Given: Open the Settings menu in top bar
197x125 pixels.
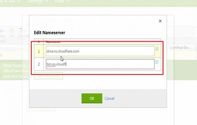Looking at the screenshot, I should (38, 1).
